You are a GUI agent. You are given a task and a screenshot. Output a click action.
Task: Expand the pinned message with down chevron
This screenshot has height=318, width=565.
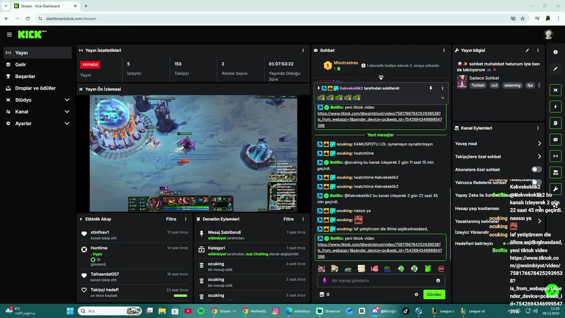point(442,98)
